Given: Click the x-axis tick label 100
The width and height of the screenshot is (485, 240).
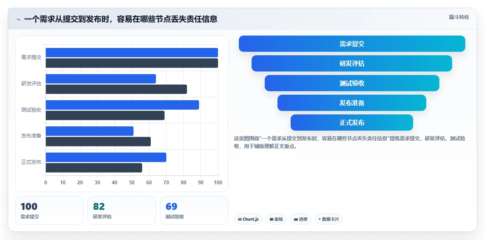Looking at the screenshot, I should point(218,182).
